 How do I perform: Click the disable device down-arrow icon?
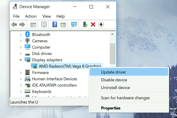point(101,24)
